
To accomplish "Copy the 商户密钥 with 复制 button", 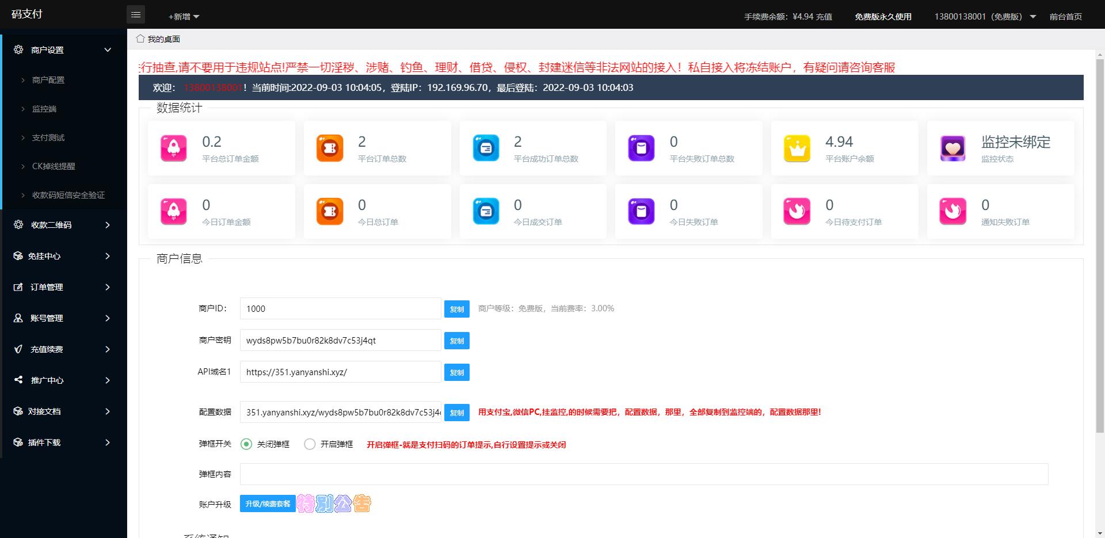I will click(456, 341).
